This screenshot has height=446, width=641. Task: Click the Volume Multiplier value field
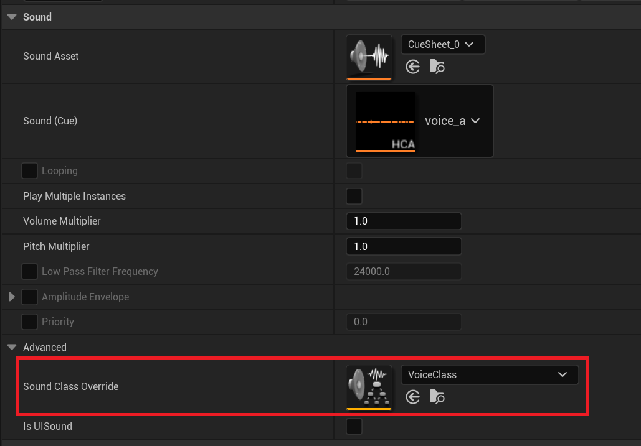pos(403,221)
